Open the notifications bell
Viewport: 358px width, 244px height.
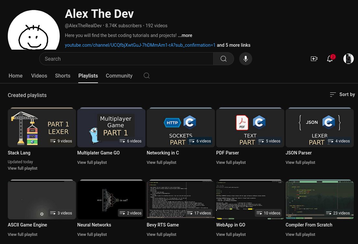click(x=330, y=59)
